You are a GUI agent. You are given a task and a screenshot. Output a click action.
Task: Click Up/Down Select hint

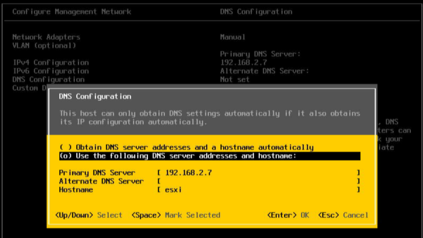click(88, 215)
